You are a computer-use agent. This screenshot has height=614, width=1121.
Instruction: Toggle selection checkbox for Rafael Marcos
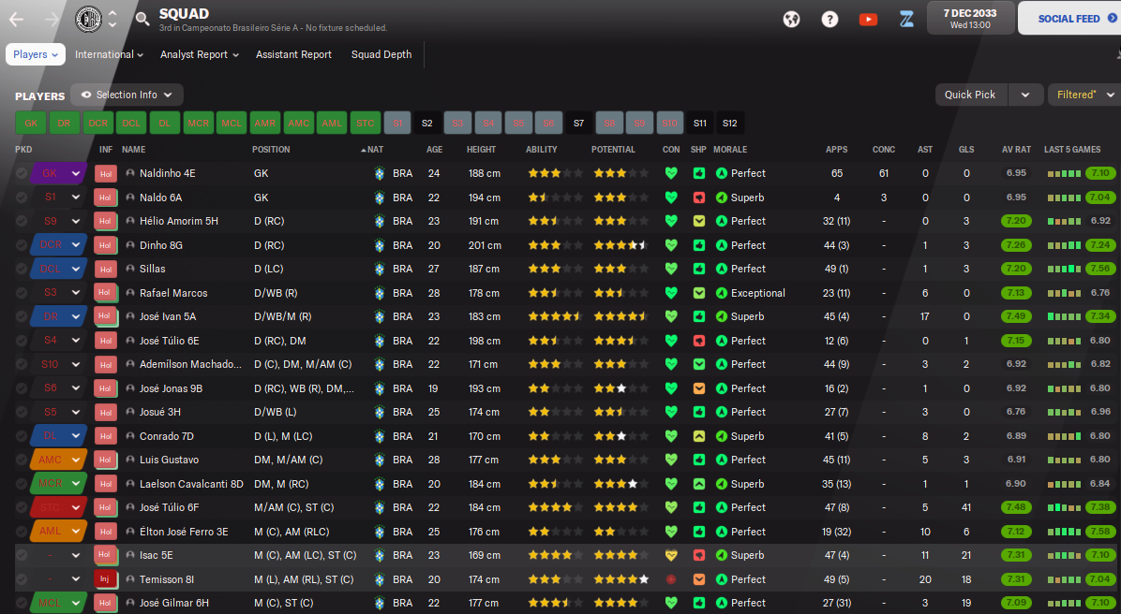pos(22,293)
